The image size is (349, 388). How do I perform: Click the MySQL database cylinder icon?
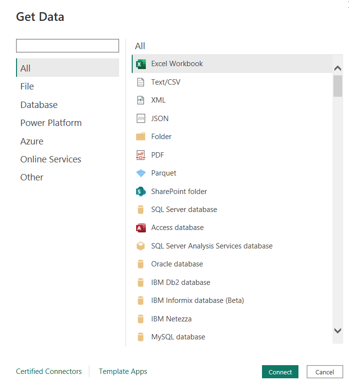pos(140,337)
